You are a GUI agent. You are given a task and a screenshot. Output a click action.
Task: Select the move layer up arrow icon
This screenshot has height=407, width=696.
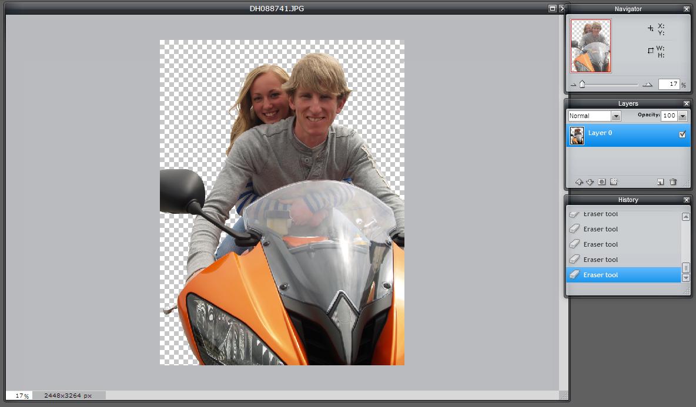click(x=579, y=182)
